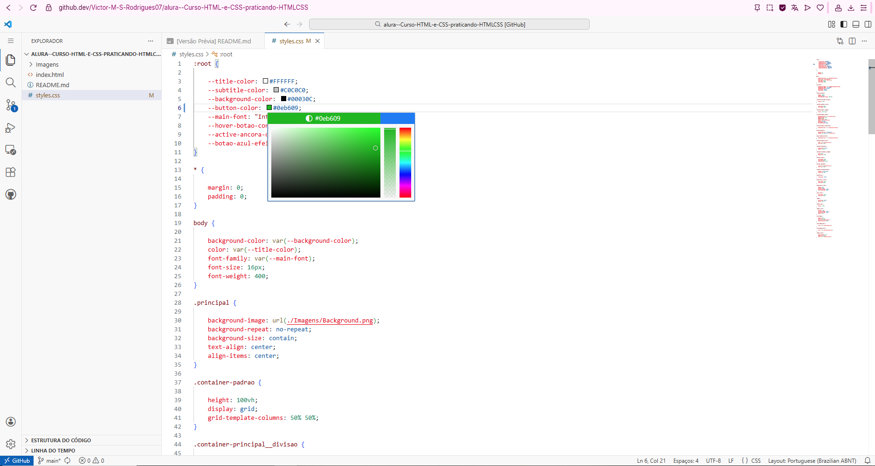Expand the ESTRUTURA DO CÓDIGO section

pos(61,440)
